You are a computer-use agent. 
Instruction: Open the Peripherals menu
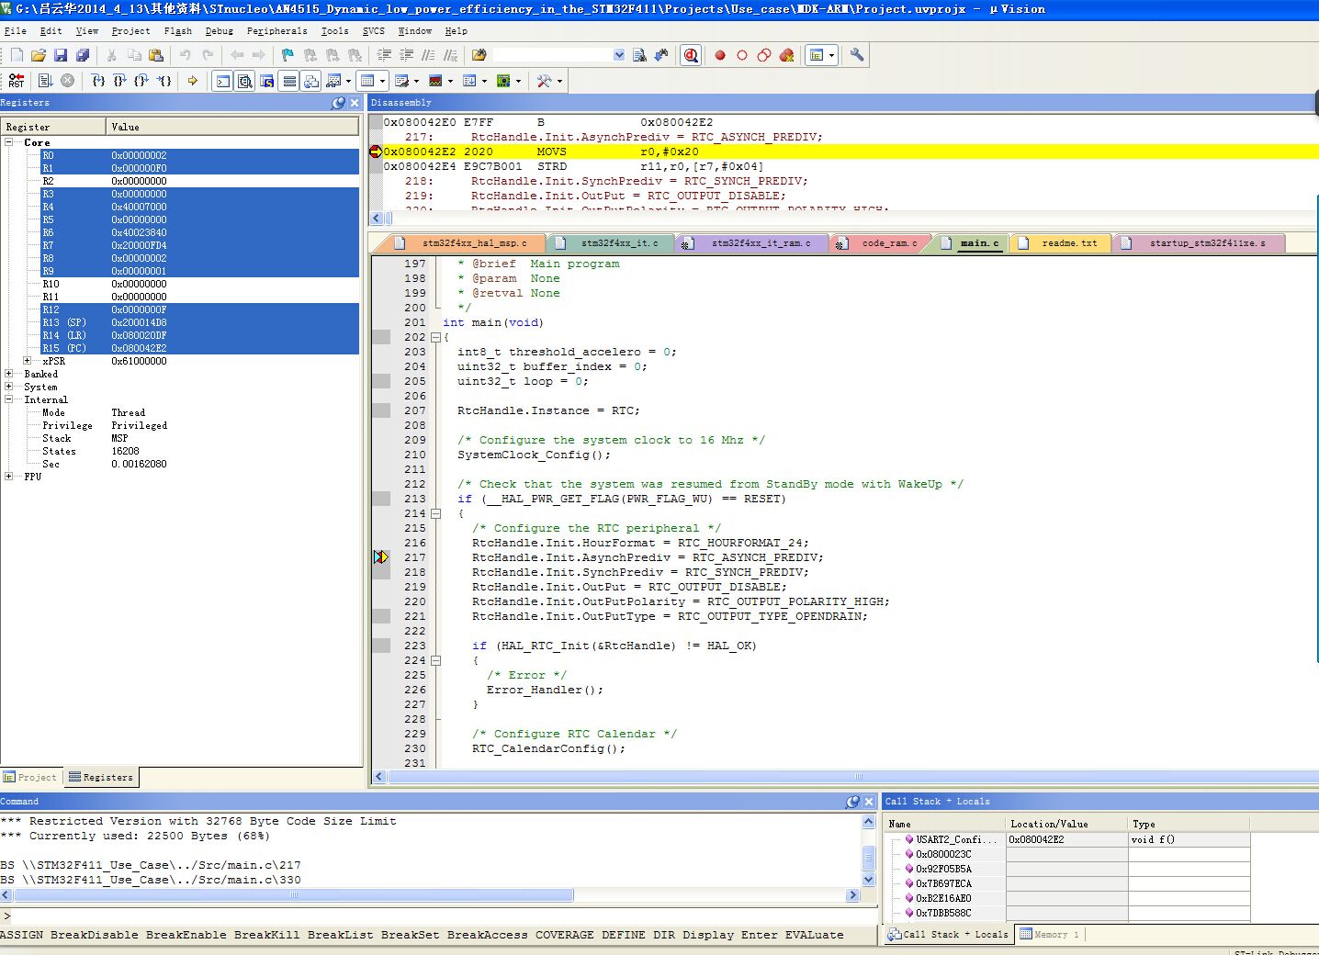click(276, 31)
